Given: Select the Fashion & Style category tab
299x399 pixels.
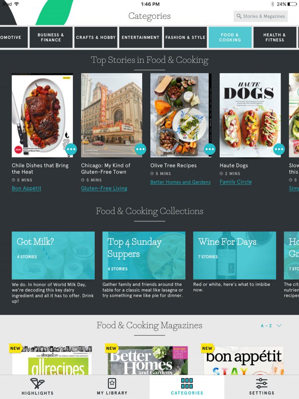Looking at the screenshot, I should [185, 38].
